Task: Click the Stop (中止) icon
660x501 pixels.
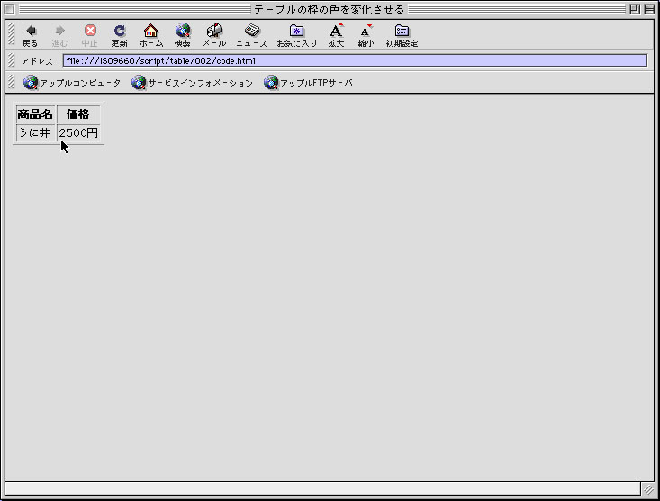Action: 90,31
